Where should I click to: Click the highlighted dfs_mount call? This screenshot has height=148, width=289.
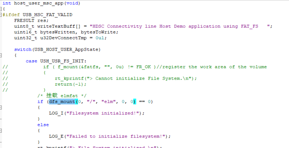[x=63, y=102]
